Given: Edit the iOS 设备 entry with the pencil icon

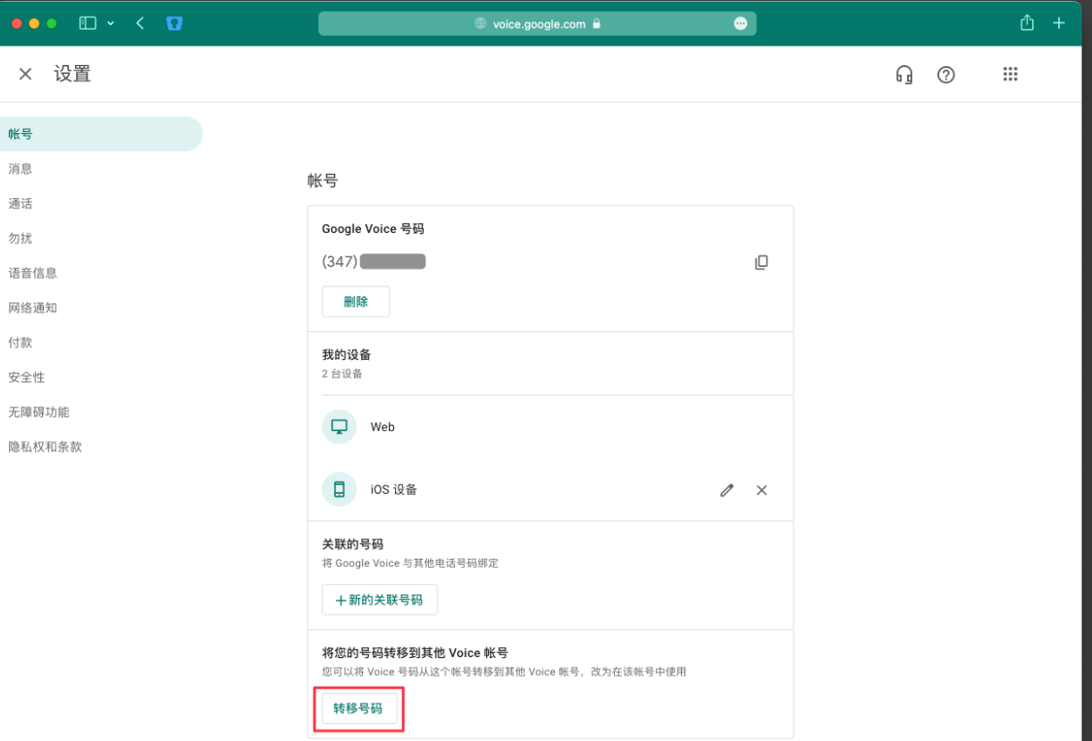Looking at the screenshot, I should pos(727,490).
